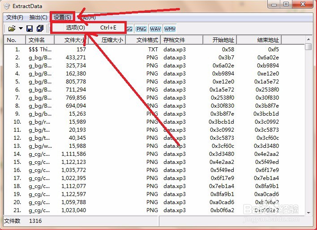Click the vertical scrollbar thumb

(x=308, y=46)
